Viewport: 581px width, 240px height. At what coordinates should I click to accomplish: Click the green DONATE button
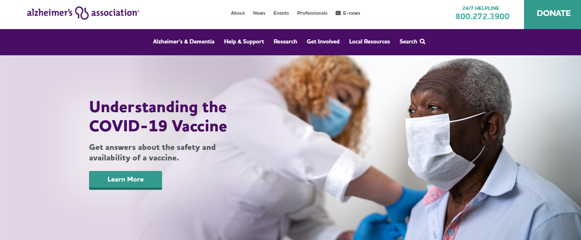(552, 14)
